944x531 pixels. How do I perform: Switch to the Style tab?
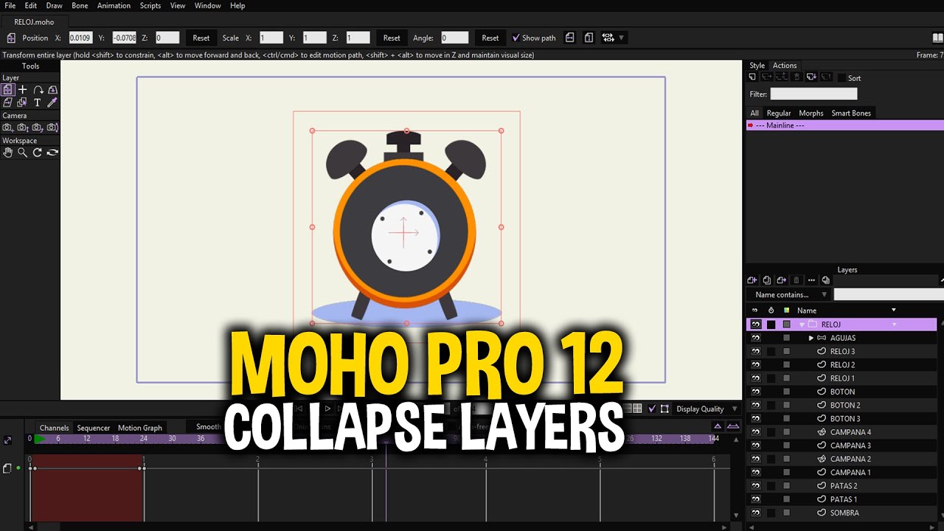[x=757, y=66]
